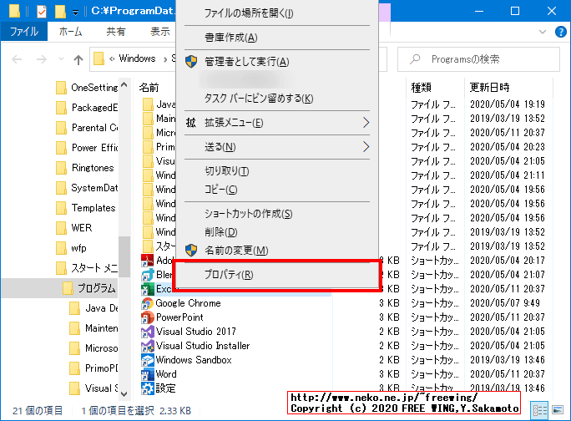Select the Word shortcut icon

click(147, 374)
